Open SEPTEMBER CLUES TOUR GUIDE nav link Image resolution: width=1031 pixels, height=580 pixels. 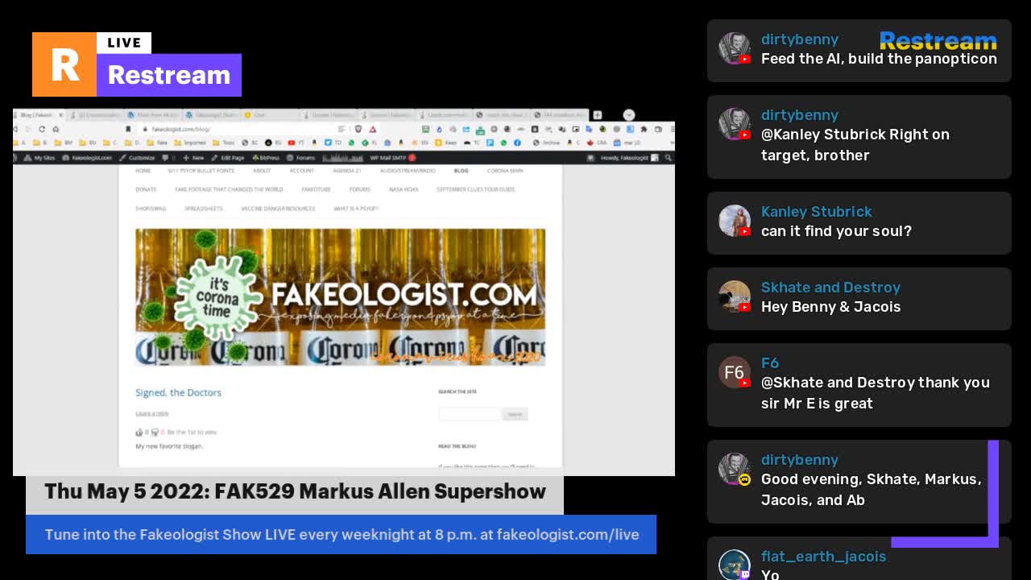(475, 189)
